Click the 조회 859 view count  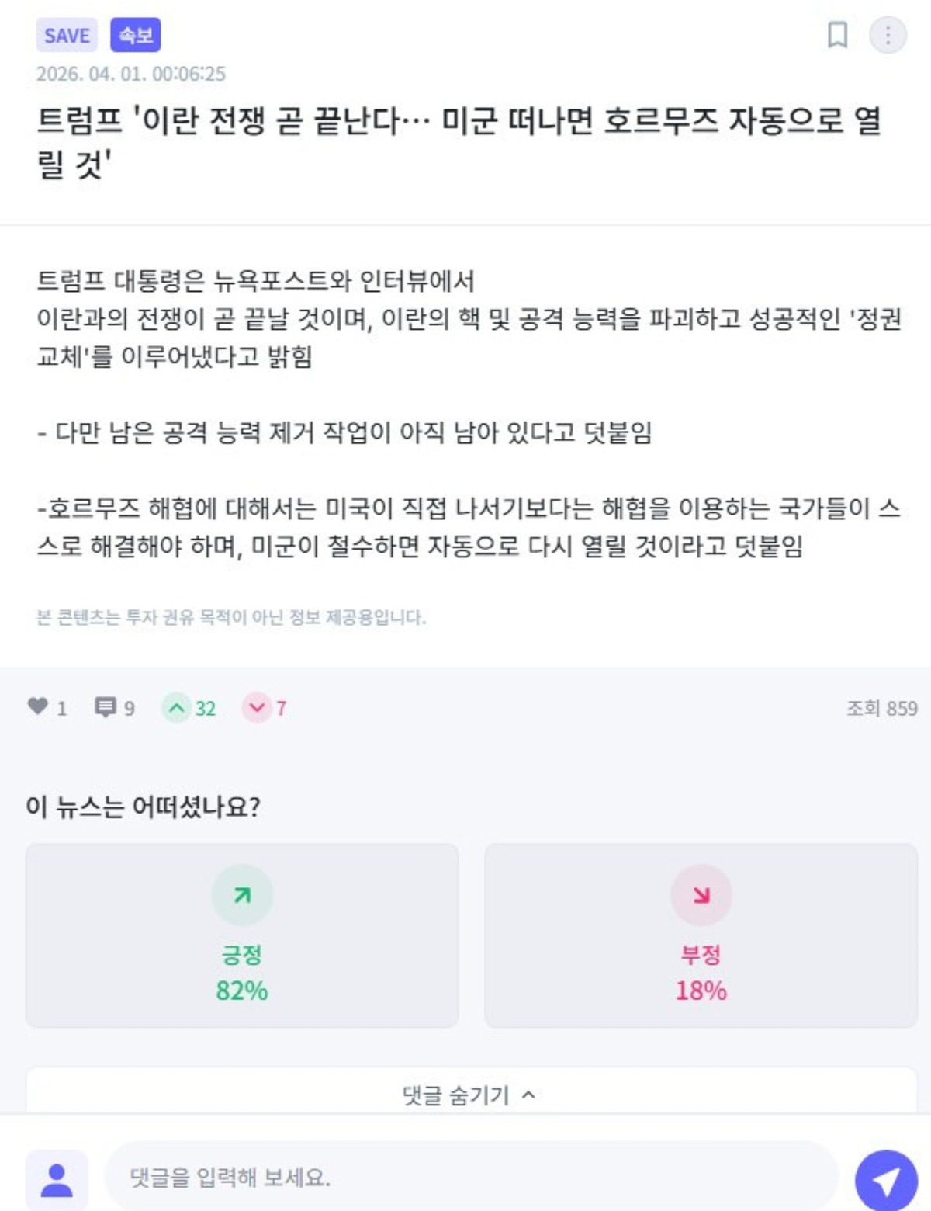881,708
